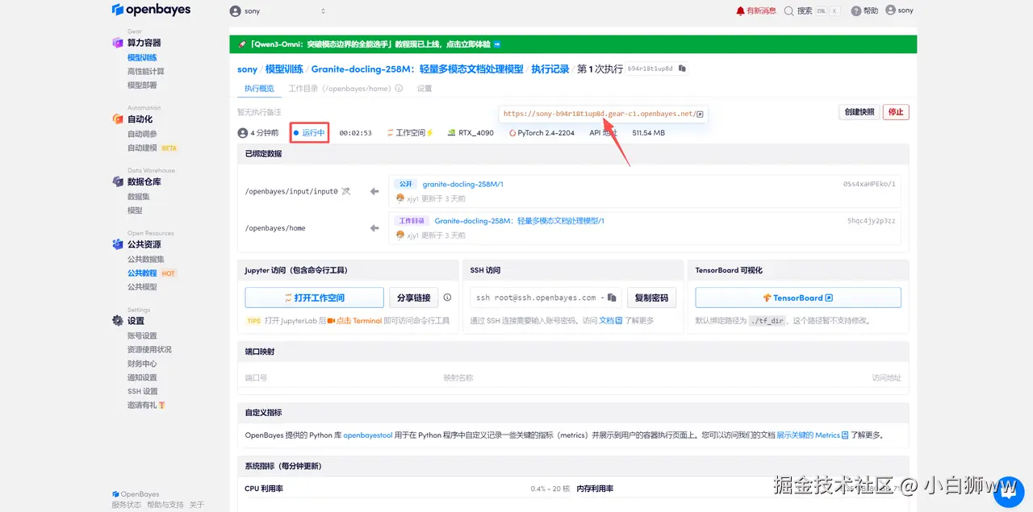Viewport: 1033px width, 512px height.
Task: Click the 打开工作空间 button
Action: [x=314, y=298]
